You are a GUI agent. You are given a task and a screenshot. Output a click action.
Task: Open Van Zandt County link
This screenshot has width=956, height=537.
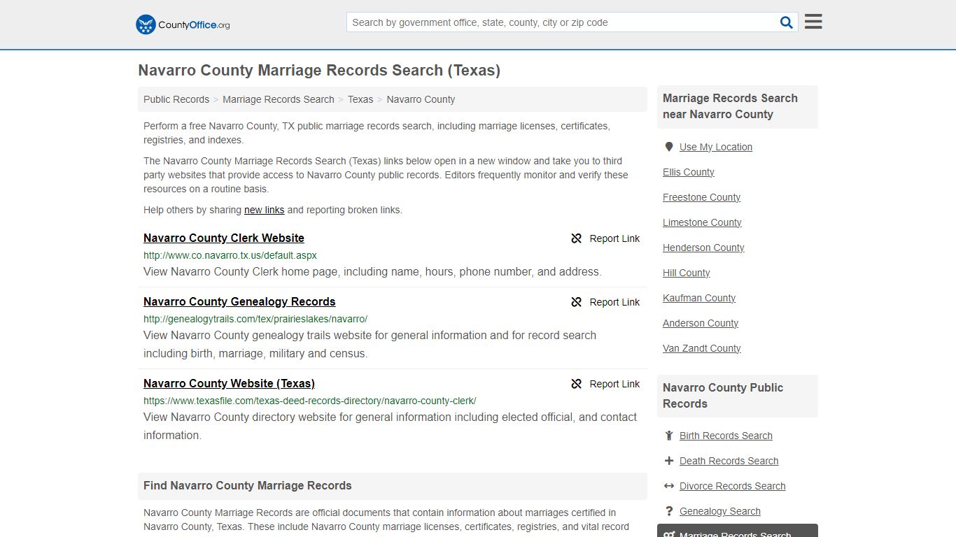pos(702,348)
